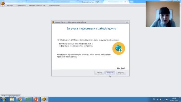This screenshot has width=181, height=102.
Task: Click the Windows Start button
Action: 3,99
